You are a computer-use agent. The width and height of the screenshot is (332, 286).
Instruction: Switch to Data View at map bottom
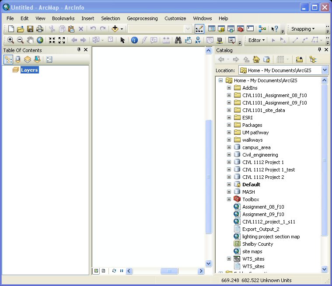click(96, 271)
